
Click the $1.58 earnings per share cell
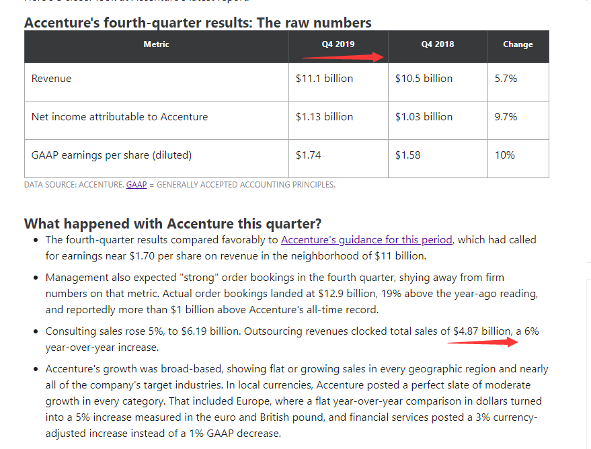point(438,159)
